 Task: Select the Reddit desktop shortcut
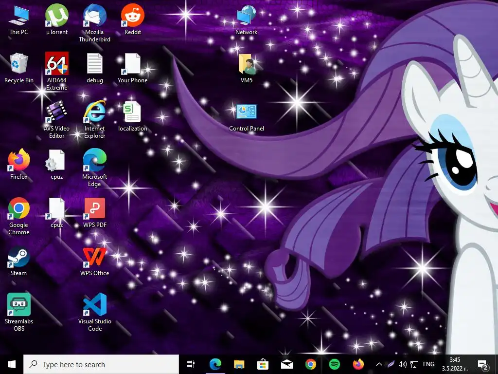(133, 19)
